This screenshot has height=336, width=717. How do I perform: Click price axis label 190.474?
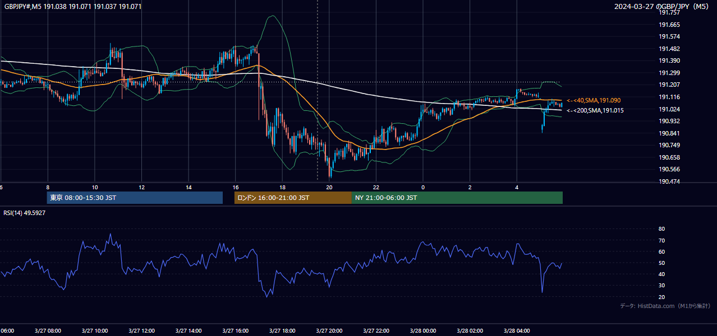click(669, 181)
